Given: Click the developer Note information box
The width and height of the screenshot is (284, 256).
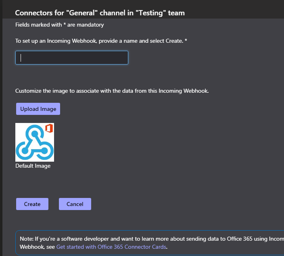Looking at the screenshot, I should point(150,243).
